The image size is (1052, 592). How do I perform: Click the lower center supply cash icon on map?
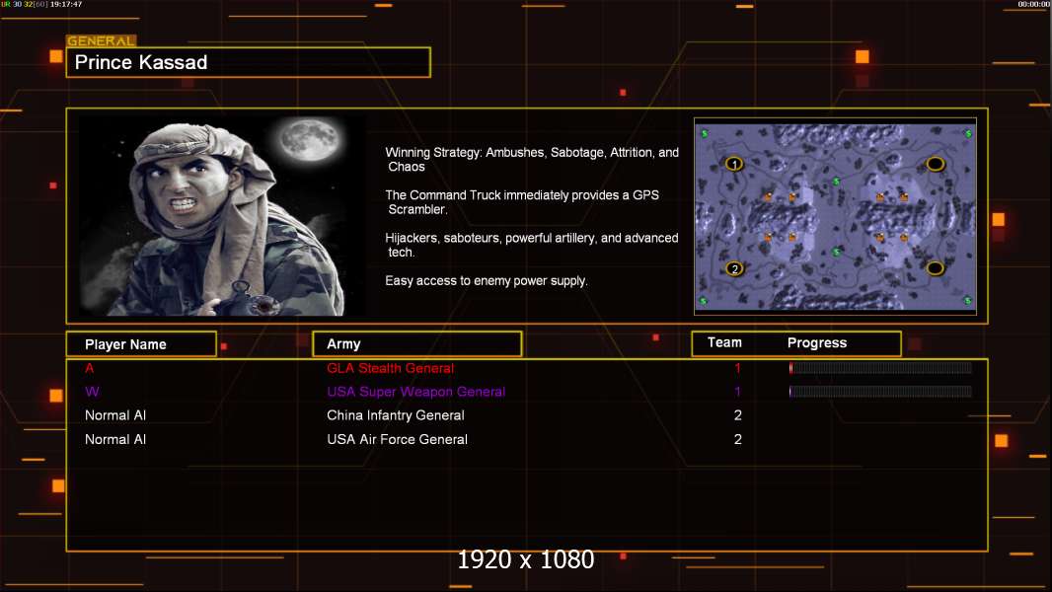click(x=836, y=252)
